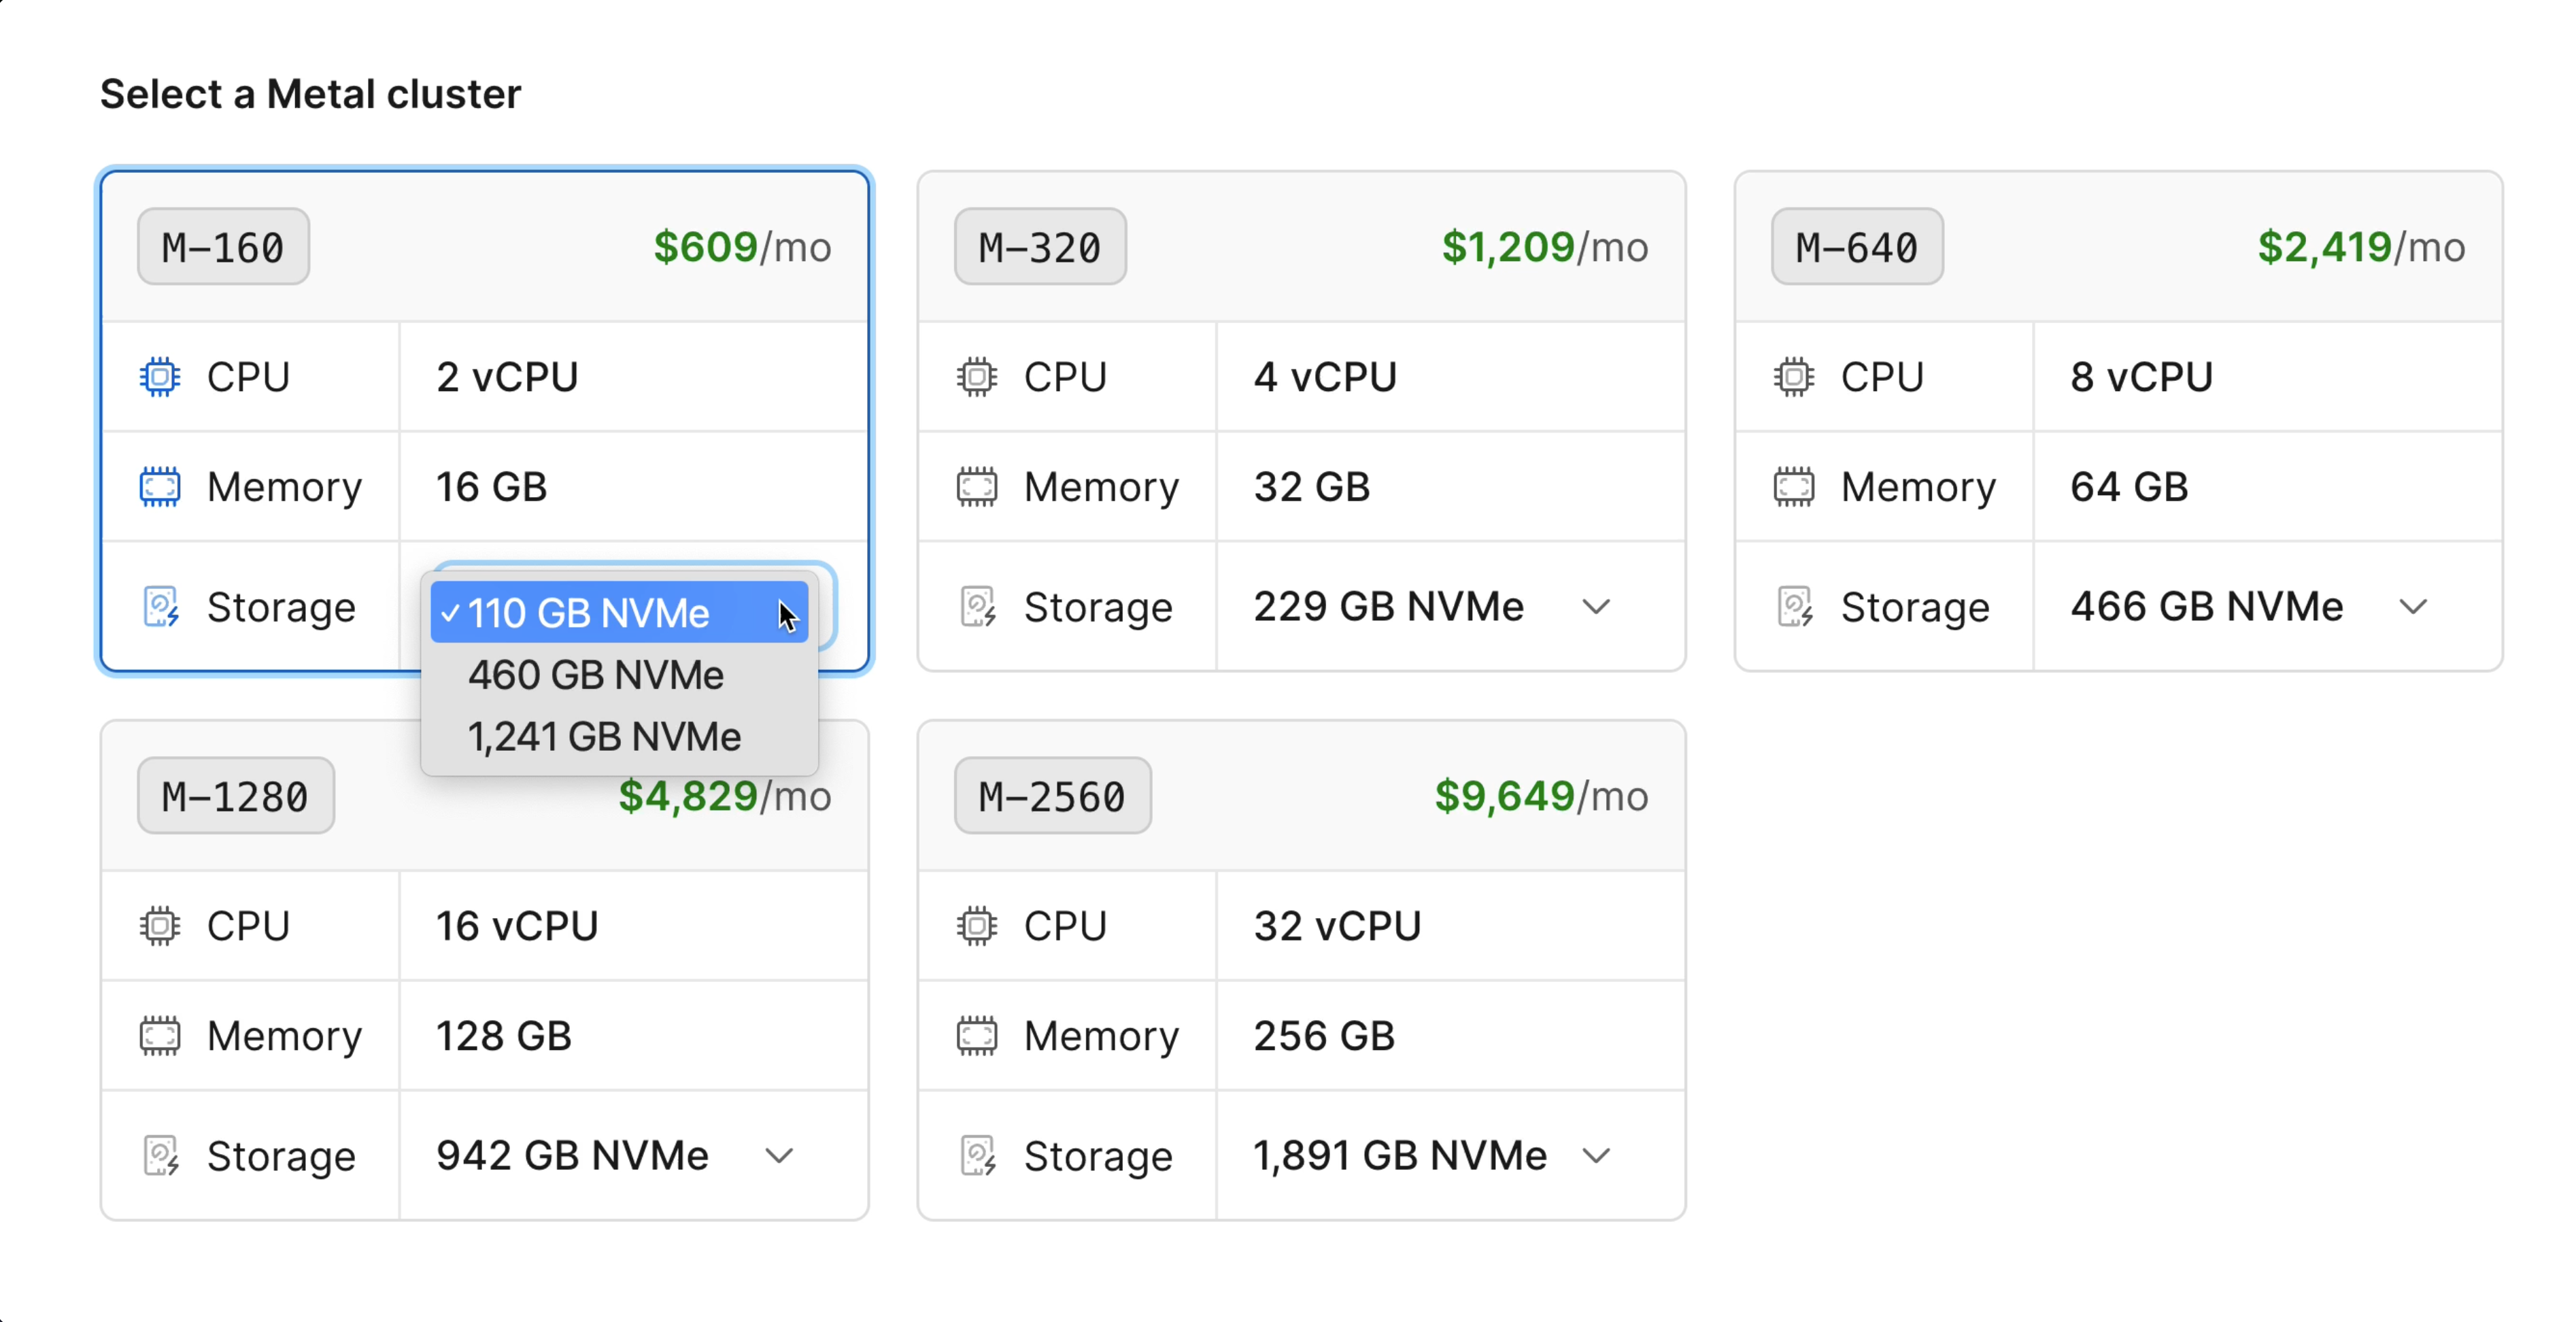The image size is (2576, 1322).
Task: Click the CPU icon in M-1280 card
Action: (x=160, y=926)
